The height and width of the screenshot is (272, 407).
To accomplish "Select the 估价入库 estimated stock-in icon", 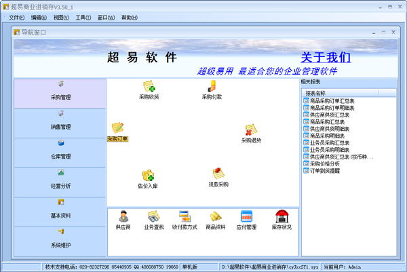I will pos(148,176).
